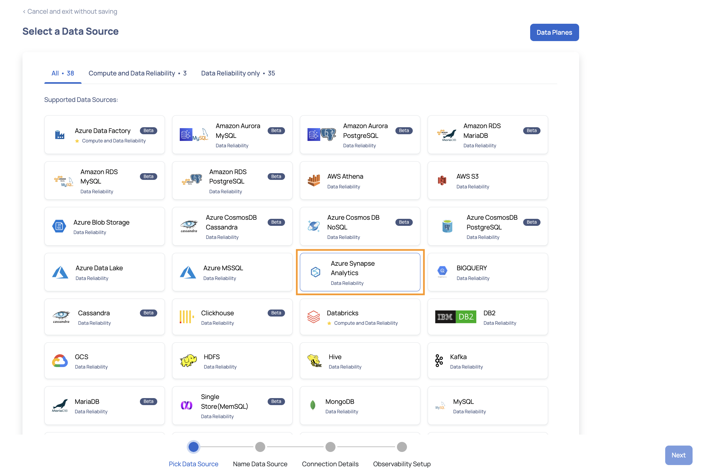Click Beta badge on Azure Data Factory card
The image size is (702, 476).
point(148,131)
